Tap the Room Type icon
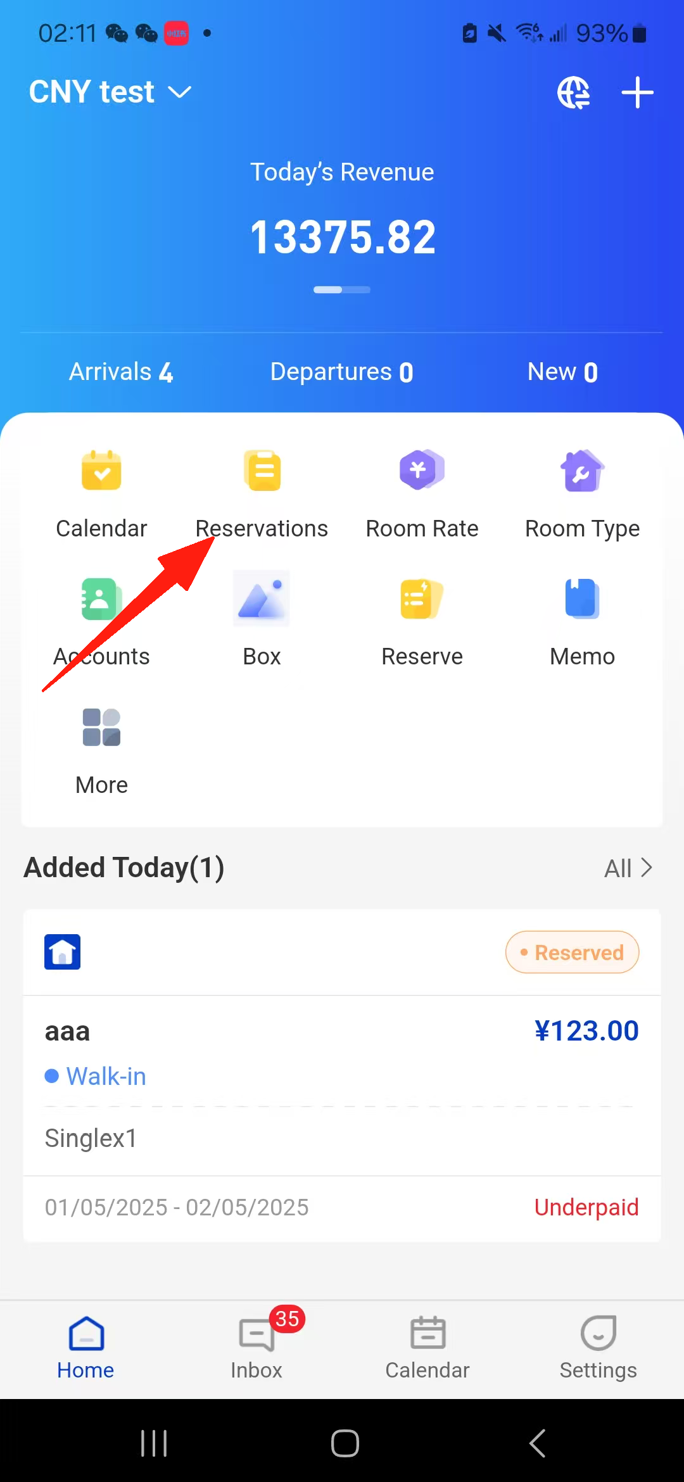This screenshot has width=684, height=1482. pyautogui.click(x=582, y=472)
